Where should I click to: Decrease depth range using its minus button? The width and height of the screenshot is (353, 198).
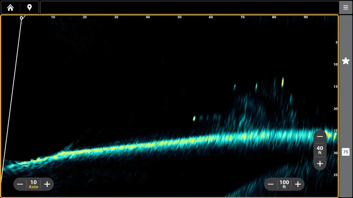pyautogui.click(x=320, y=136)
